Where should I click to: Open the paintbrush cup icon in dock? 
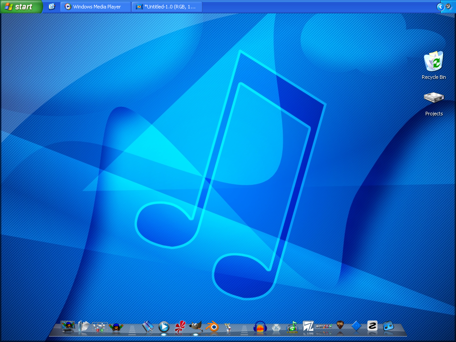[228, 327]
